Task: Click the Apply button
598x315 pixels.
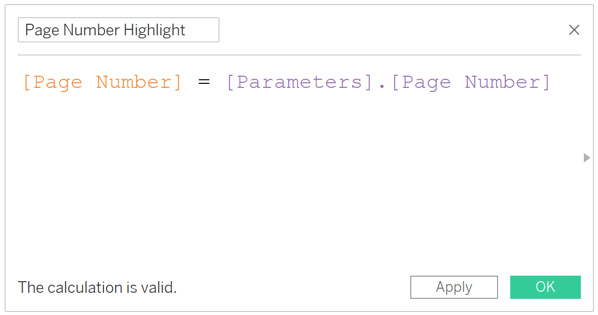Action: [454, 287]
